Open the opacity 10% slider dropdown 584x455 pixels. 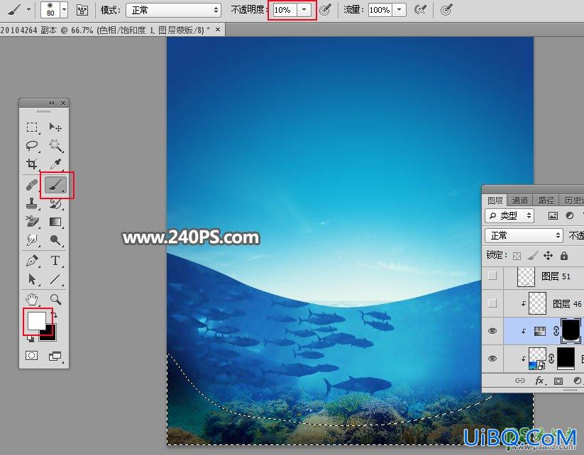pyautogui.click(x=304, y=10)
